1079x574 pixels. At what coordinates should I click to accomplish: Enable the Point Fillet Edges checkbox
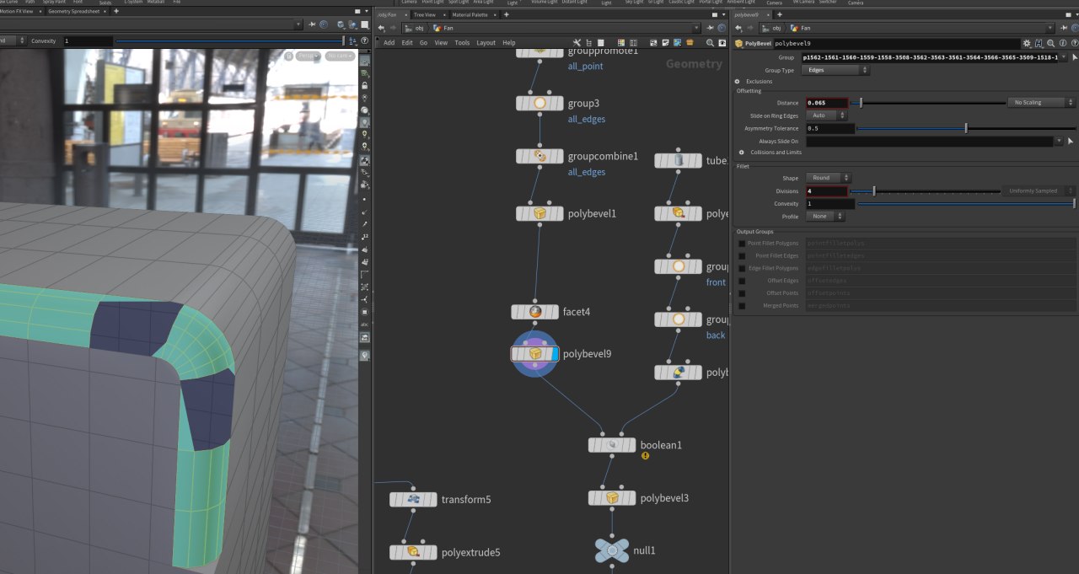coord(742,255)
